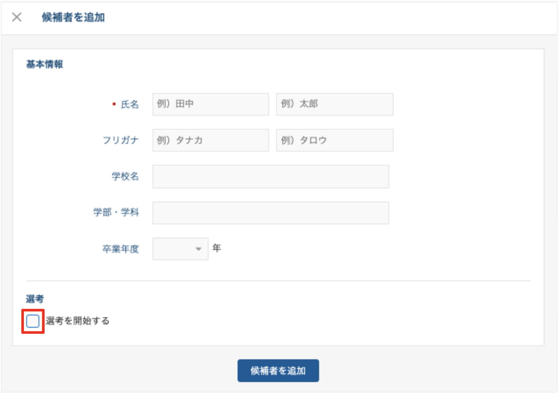Toggle the red-highlighted selection checkbox

[x=33, y=320]
